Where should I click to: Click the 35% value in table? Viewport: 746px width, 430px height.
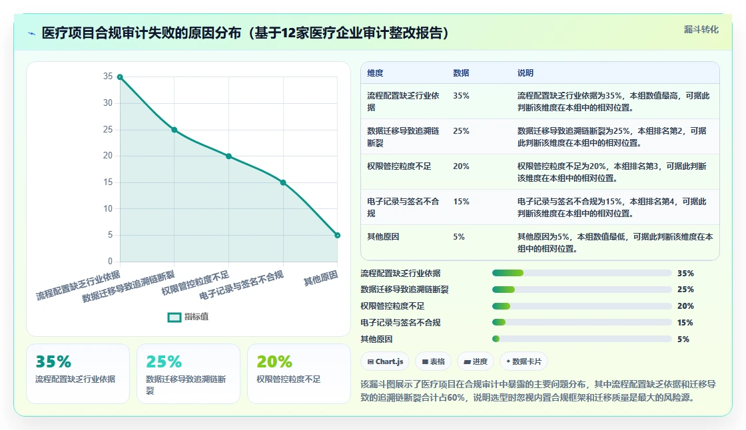[x=461, y=96]
